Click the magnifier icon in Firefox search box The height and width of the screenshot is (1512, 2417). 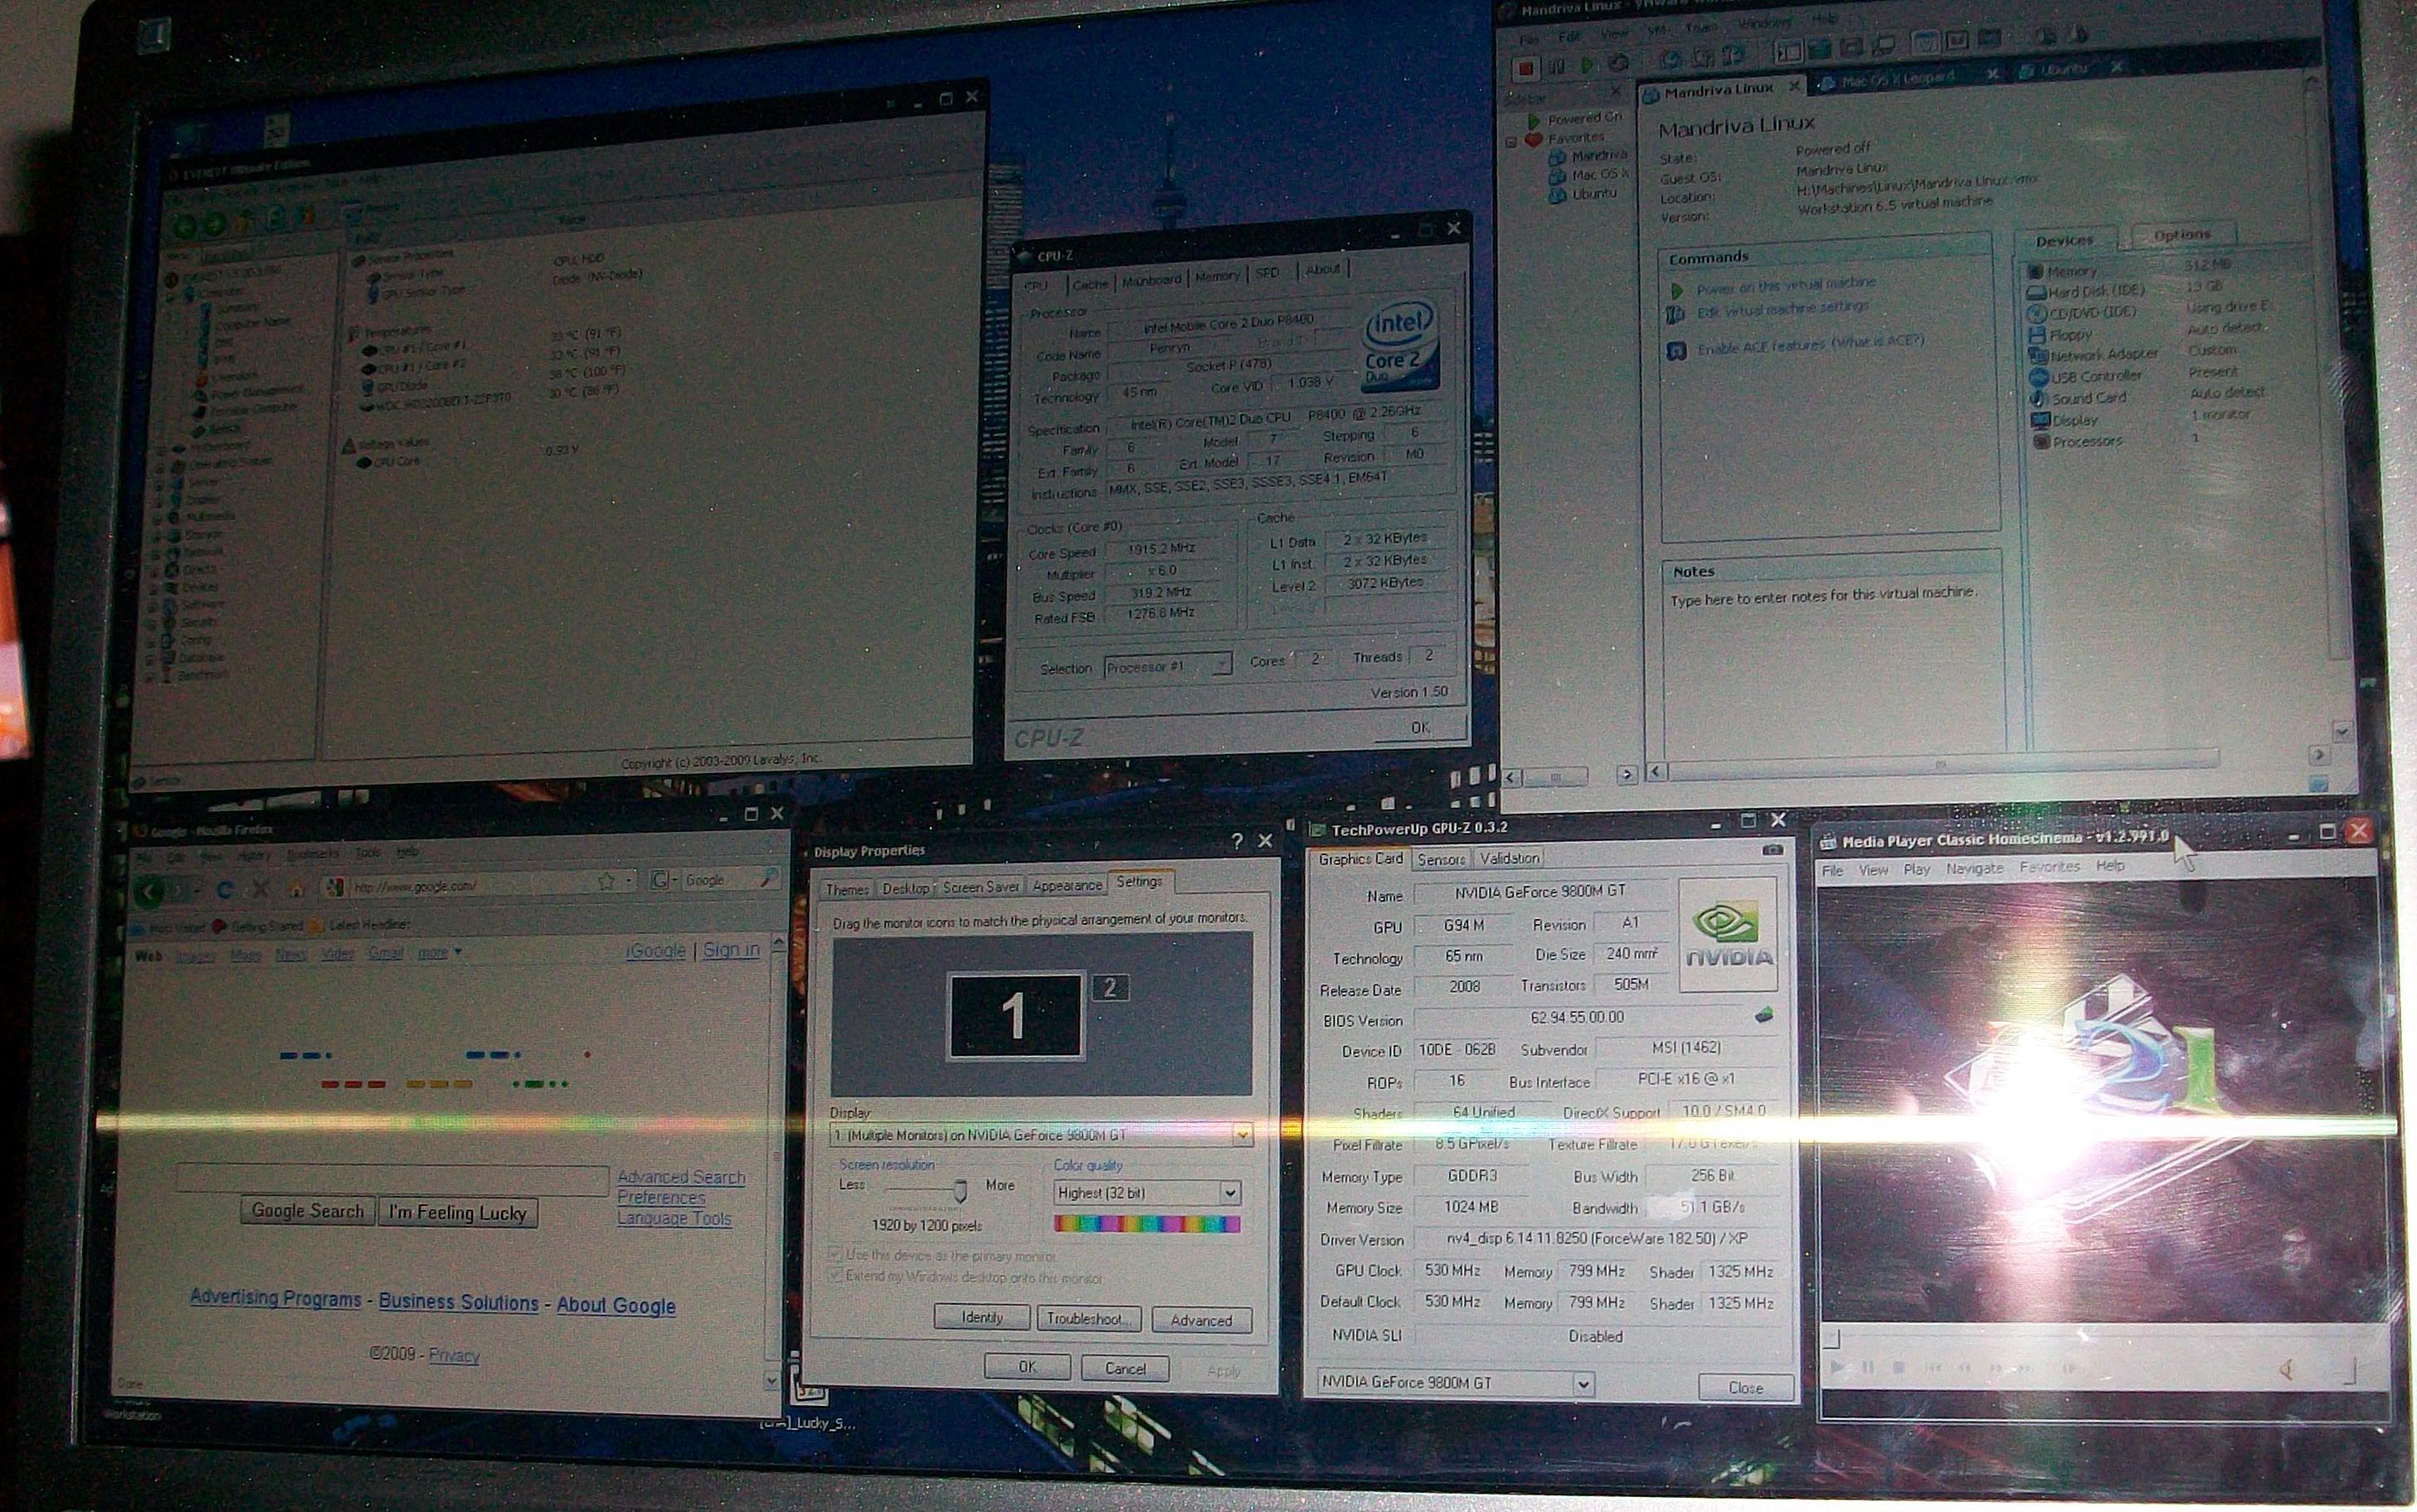point(768,878)
